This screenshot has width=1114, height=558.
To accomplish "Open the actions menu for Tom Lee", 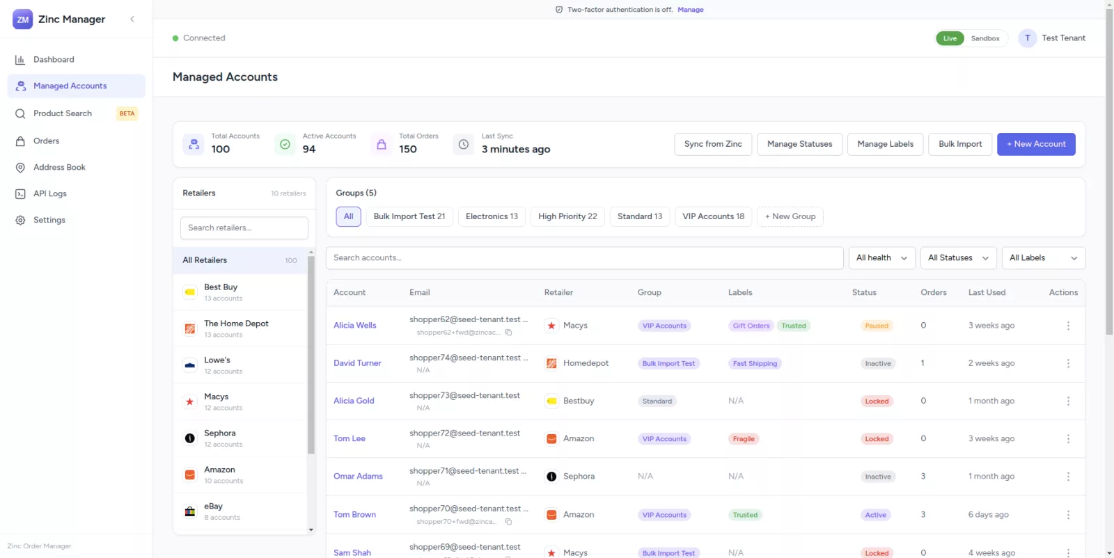I will pyautogui.click(x=1068, y=439).
